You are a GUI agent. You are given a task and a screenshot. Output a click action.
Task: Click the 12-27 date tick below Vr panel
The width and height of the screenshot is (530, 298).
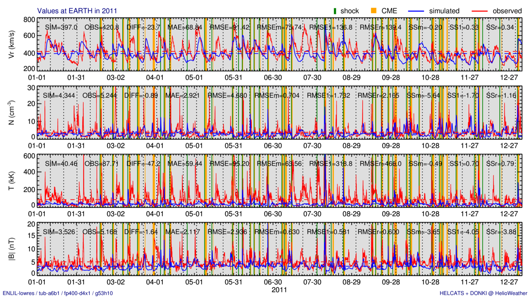[x=509, y=77]
